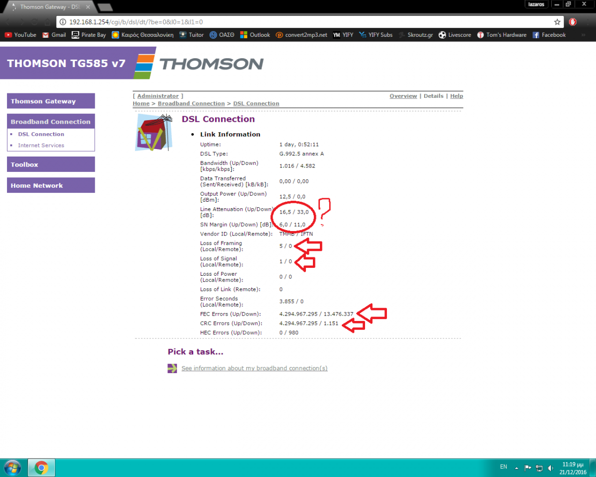Click the red extension icon beside address bar
Screen dimensions: 596x477
(573, 22)
